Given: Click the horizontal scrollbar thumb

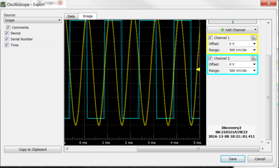Looking at the screenshot, I should 198,149.
